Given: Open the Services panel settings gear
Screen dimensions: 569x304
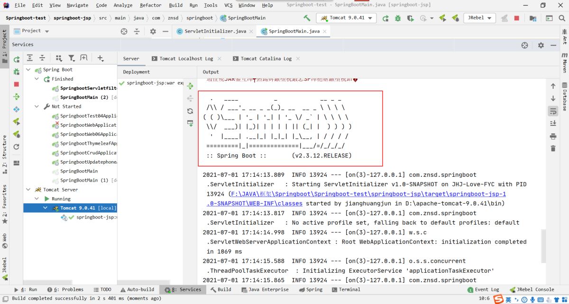Looking at the screenshot, I should 541,45.
